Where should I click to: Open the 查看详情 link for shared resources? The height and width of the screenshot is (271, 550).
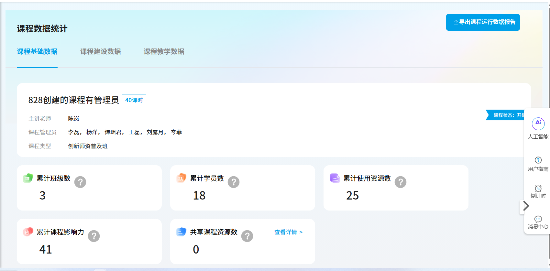click(x=289, y=232)
